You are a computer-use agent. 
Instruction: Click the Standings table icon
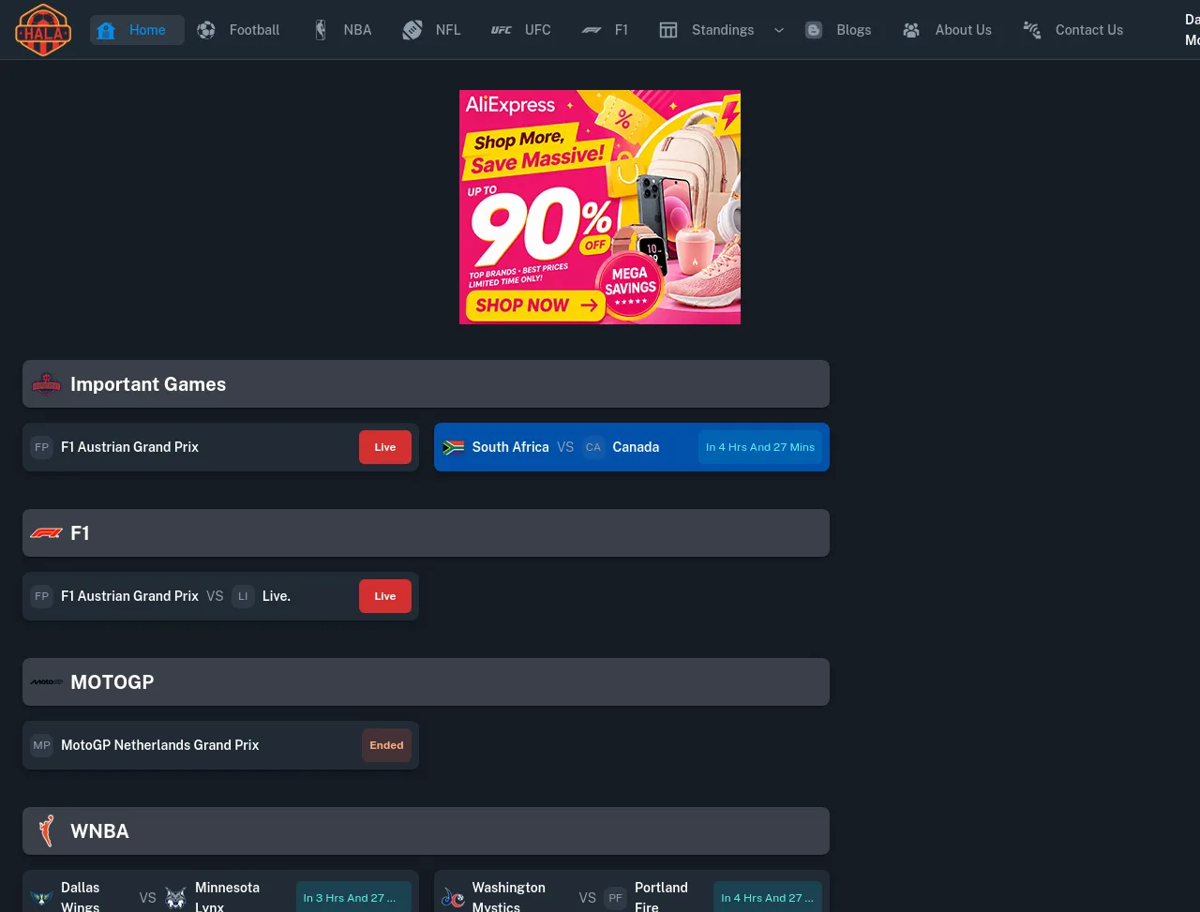click(668, 30)
